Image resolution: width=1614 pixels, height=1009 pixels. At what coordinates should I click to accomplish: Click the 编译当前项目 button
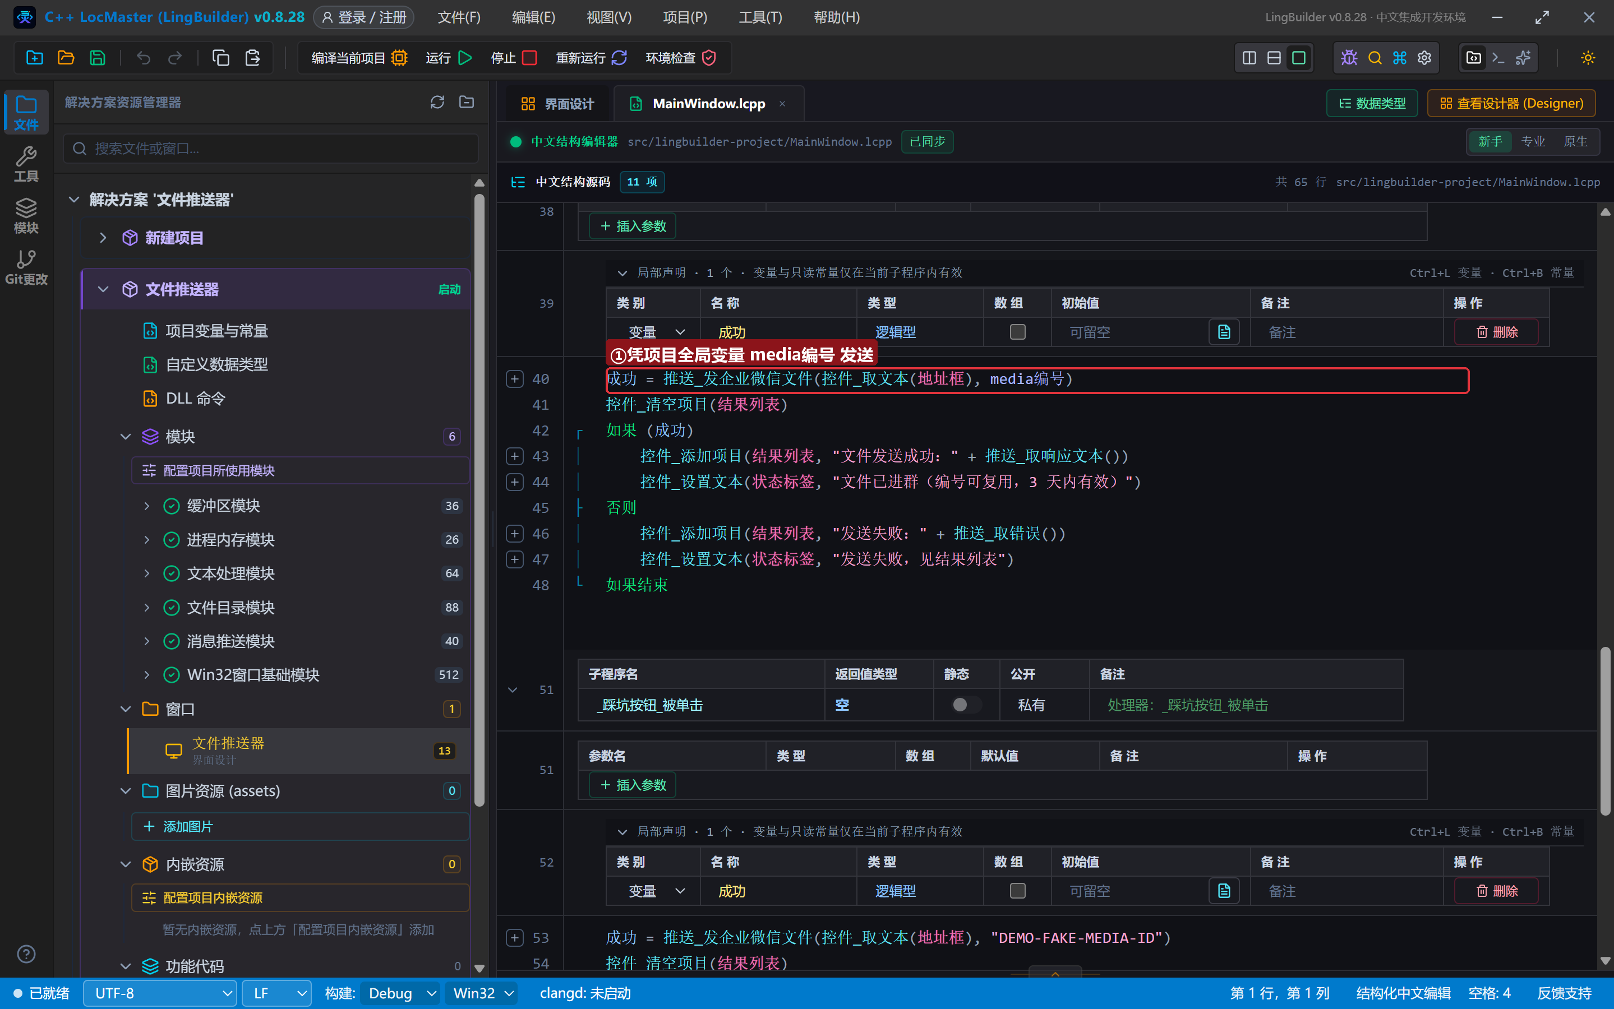coord(359,57)
